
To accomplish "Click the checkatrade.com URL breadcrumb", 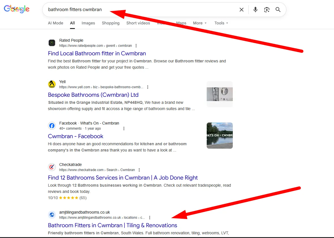I will click(x=97, y=170).
